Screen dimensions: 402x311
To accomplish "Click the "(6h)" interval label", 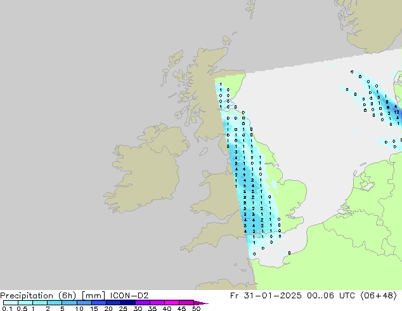I will [x=67, y=296].
